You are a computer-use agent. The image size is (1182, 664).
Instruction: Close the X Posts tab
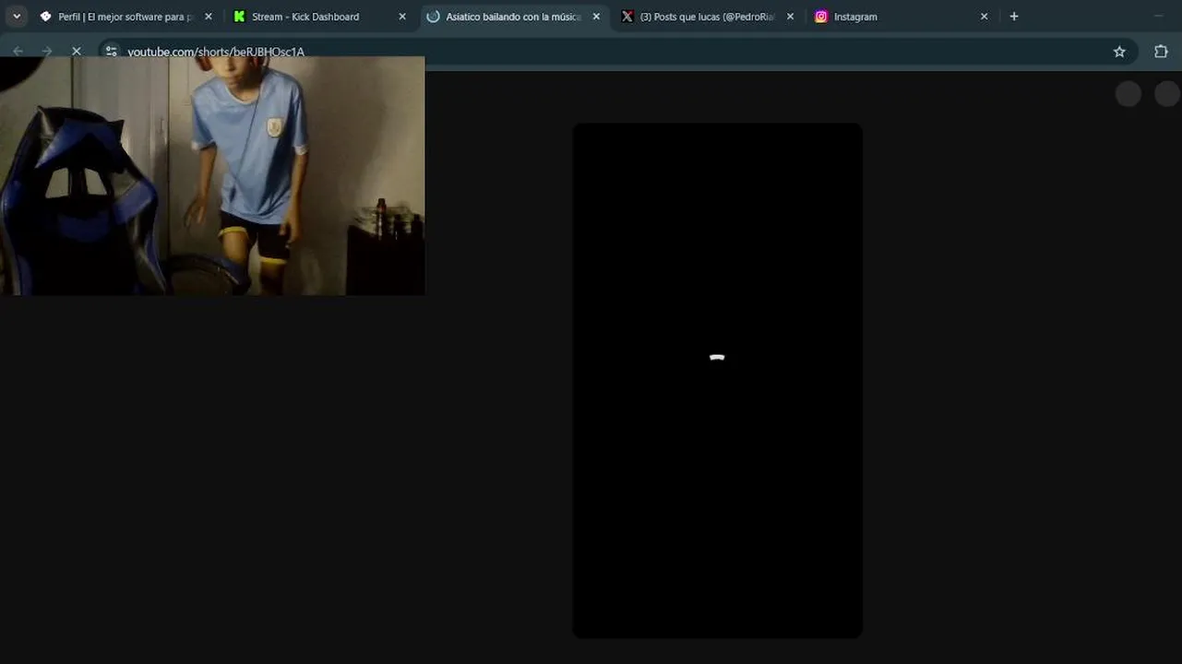(x=790, y=17)
